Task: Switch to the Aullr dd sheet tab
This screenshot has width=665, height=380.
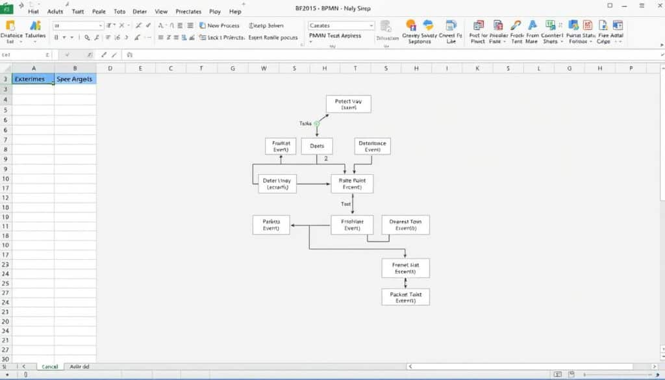Action: pos(79,366)
